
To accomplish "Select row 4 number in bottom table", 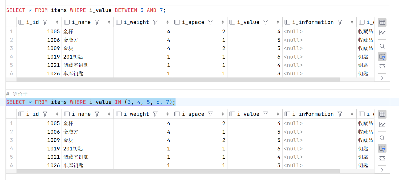I will click(11, 149).
